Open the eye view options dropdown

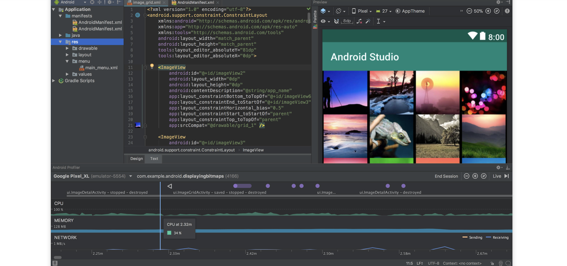click(x=325, y=21)
